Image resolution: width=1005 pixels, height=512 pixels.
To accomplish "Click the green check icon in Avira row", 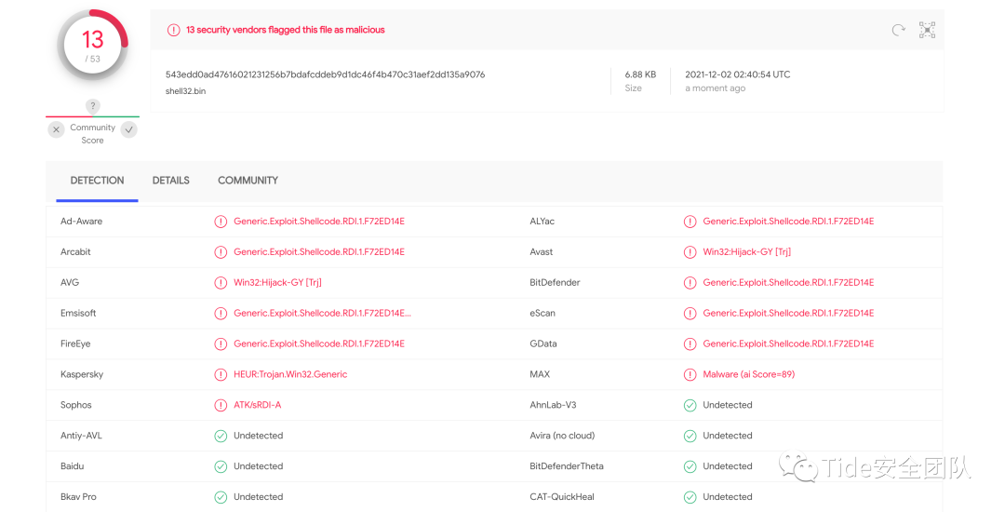I will point(690,436).
